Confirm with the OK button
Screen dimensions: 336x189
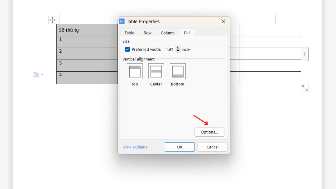179,147
